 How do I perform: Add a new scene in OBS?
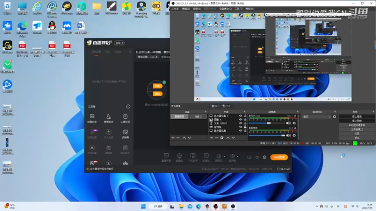[173, 138]
